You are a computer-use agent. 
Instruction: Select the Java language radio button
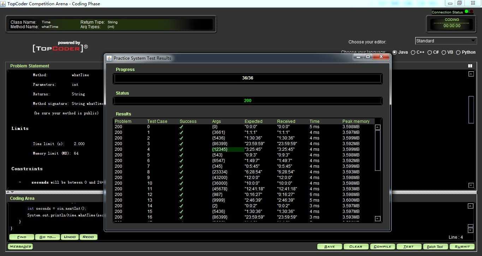[394, 52]
